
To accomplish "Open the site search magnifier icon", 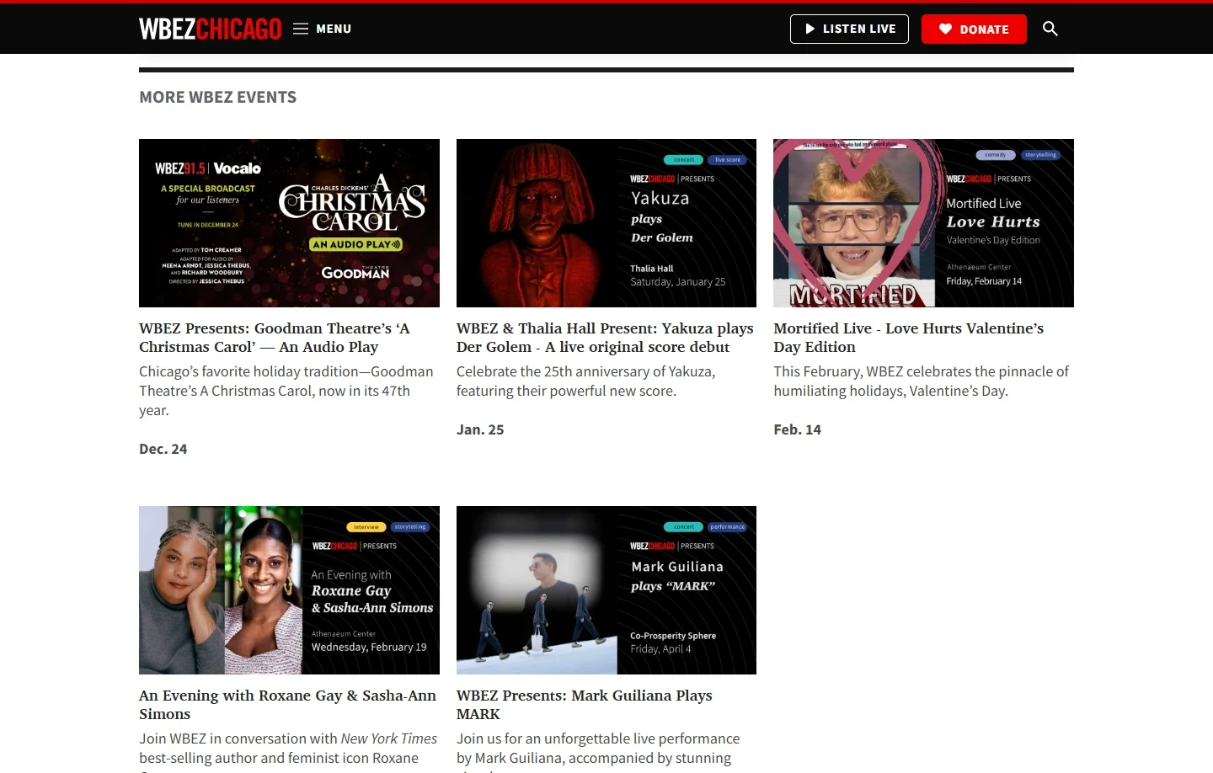I will [1050, 28].
